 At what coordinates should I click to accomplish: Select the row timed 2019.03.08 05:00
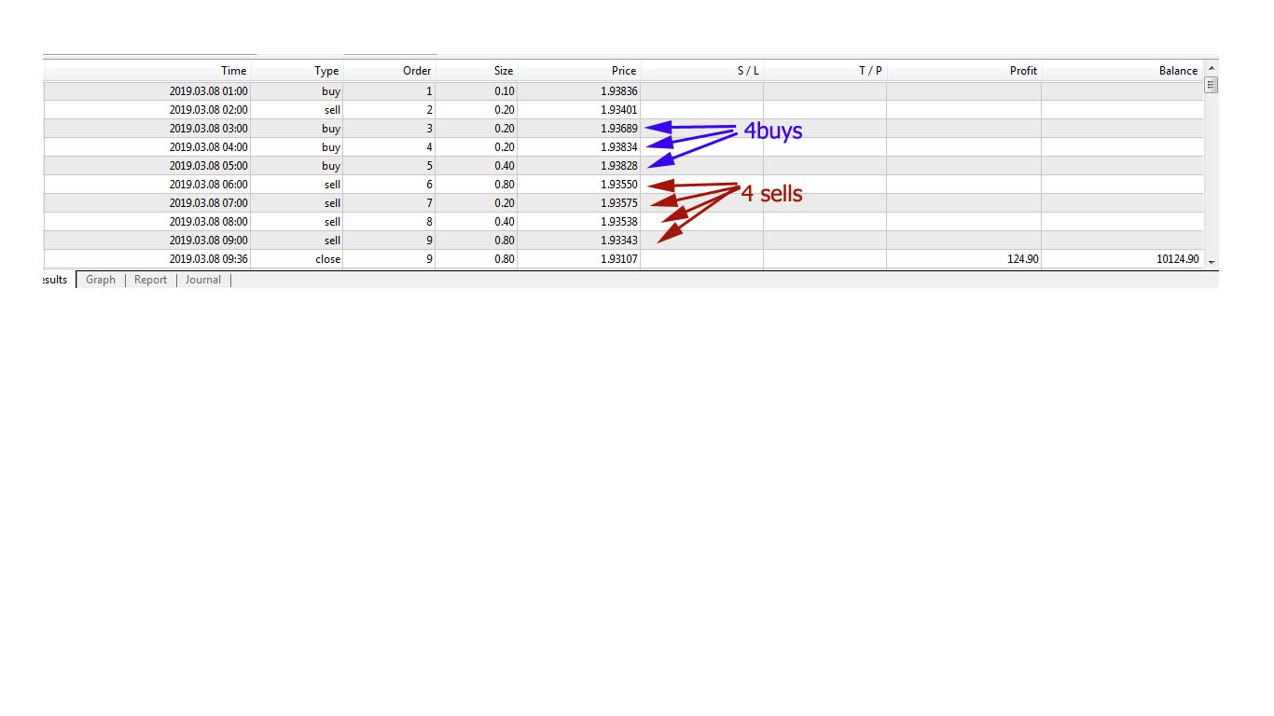pos(624,166)
